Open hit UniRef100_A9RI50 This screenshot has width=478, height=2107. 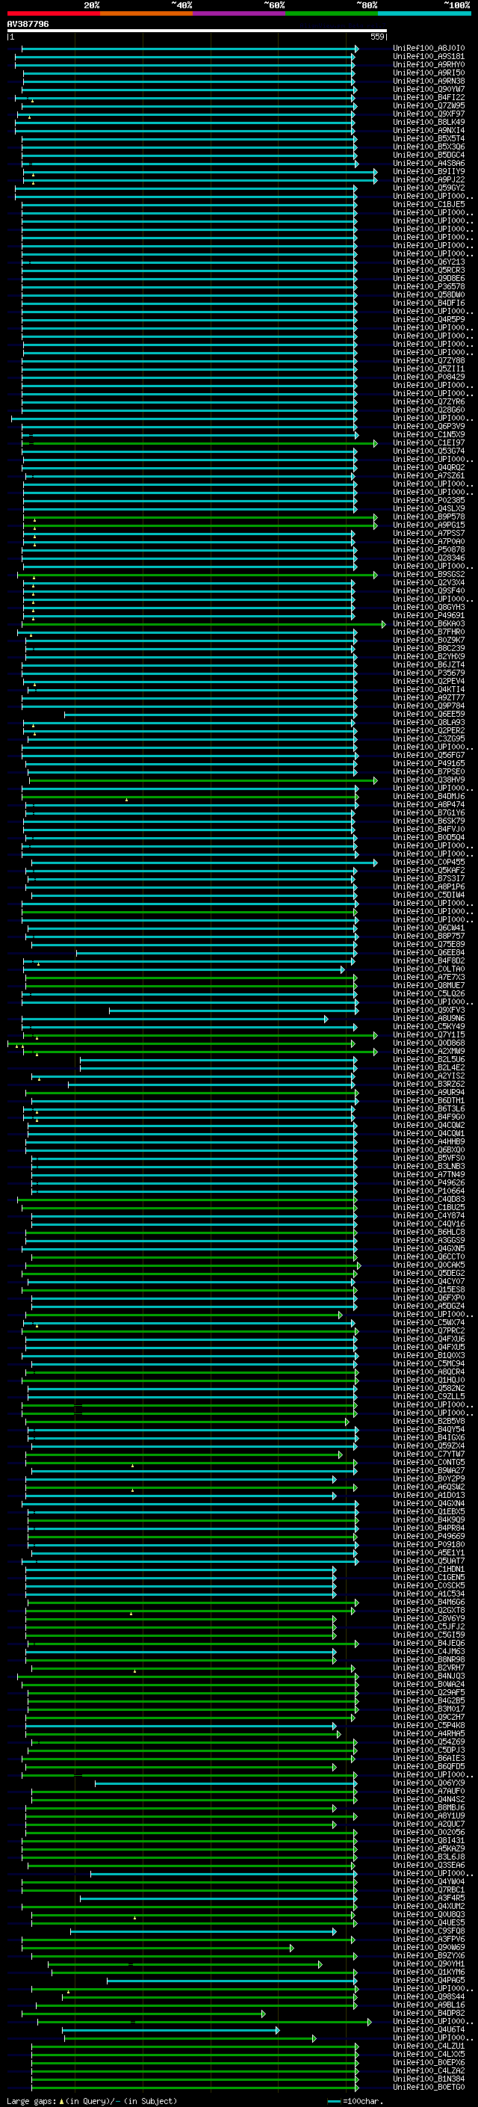click(429, 73)
